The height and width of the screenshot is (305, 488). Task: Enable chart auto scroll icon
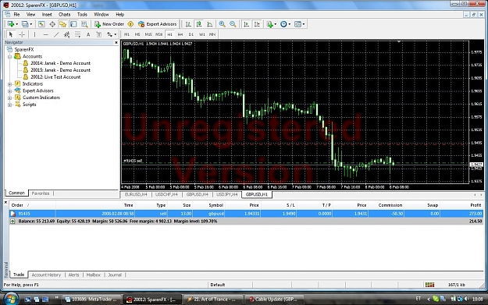[x=246, y=24]
